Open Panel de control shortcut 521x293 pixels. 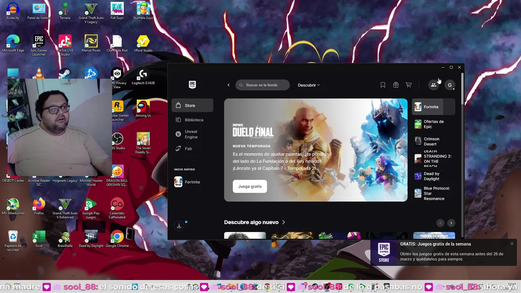point(39,11)
